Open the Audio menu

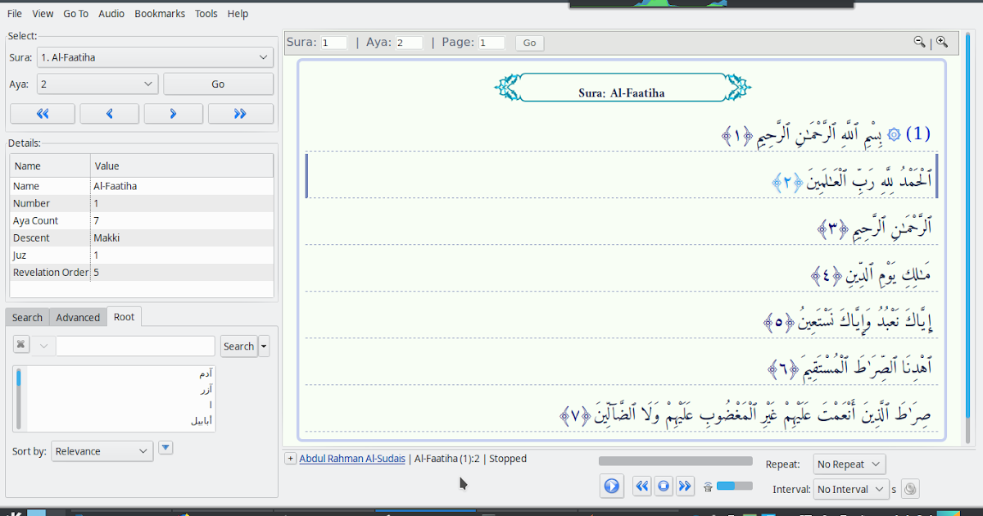(111, 13)
